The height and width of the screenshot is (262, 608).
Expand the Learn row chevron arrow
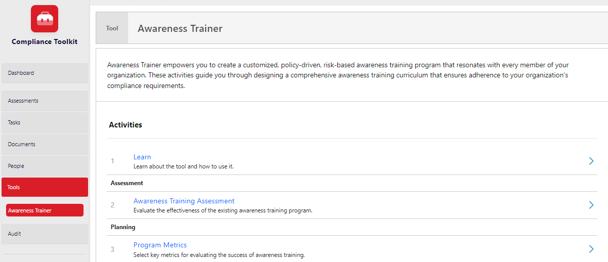pos(591,161)
